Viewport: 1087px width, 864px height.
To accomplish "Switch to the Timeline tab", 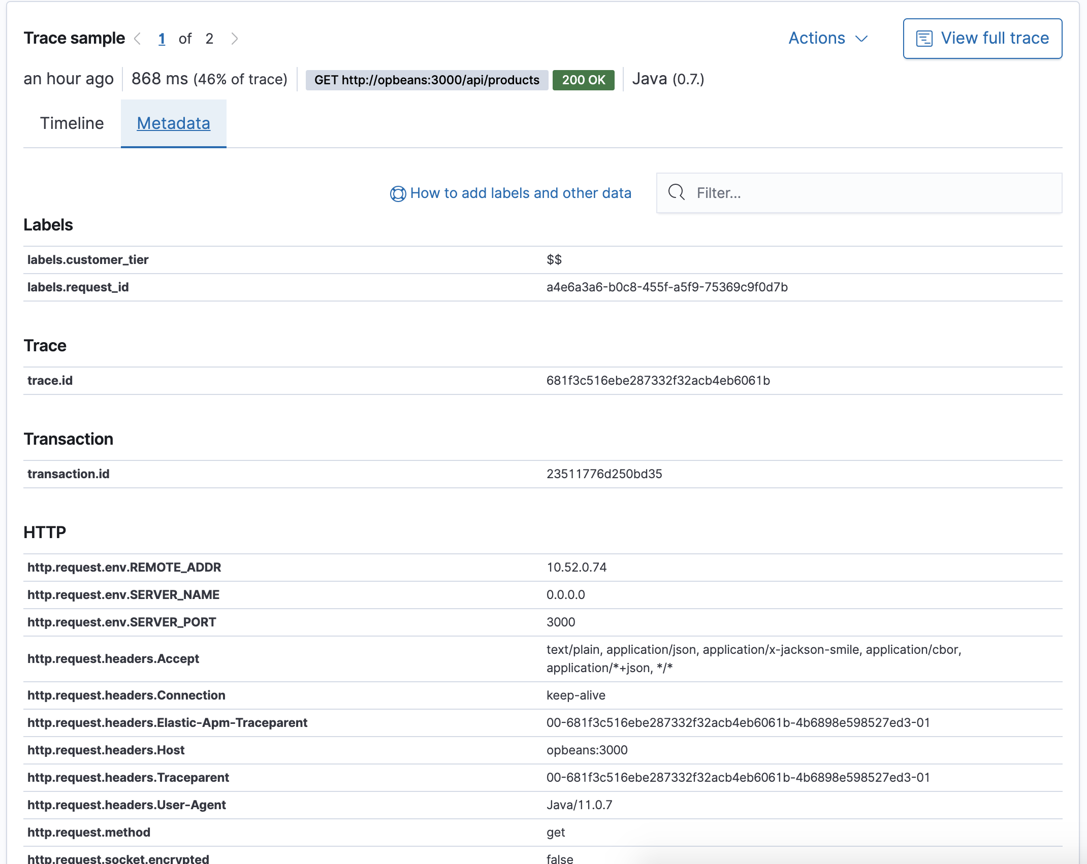I will 72,123.
